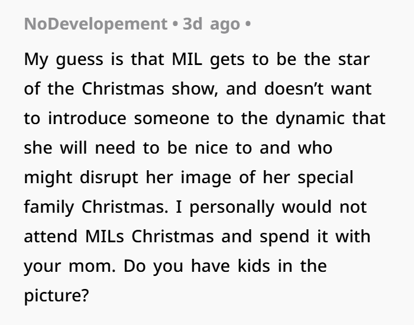This screenshot has width=414, height=325.
Task: Click the word "spend" in the comment
Action: pos(284,237)
